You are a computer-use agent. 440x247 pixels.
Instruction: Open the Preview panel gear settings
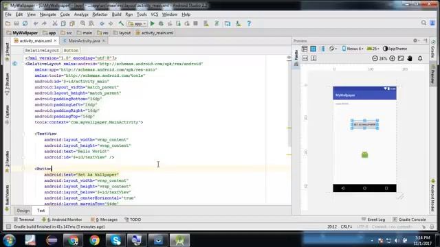(415, 40)
